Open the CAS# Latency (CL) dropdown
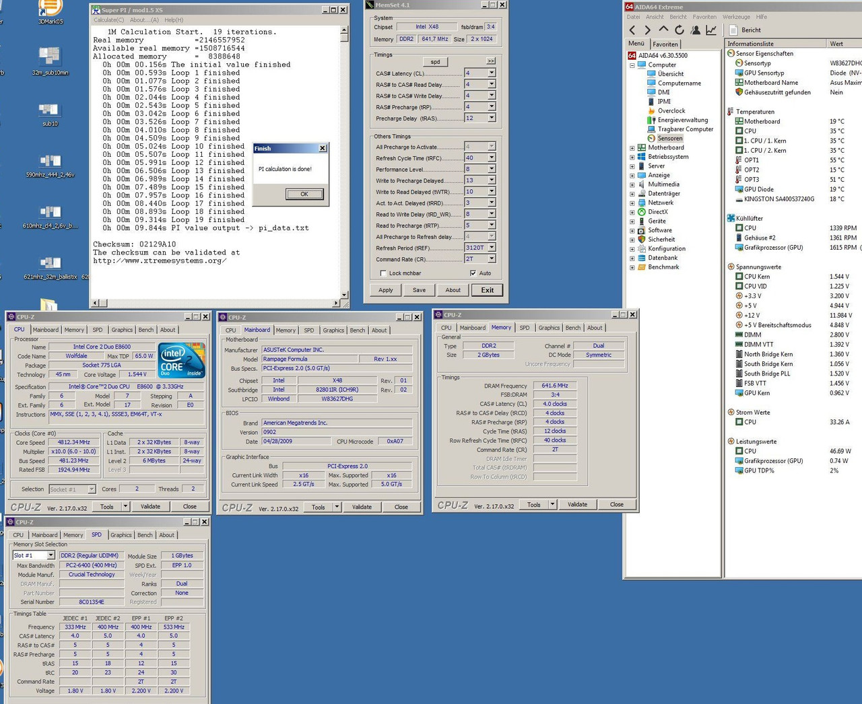Image resolution: width=862 pixels, height=704 pixels. pos(492,73)
